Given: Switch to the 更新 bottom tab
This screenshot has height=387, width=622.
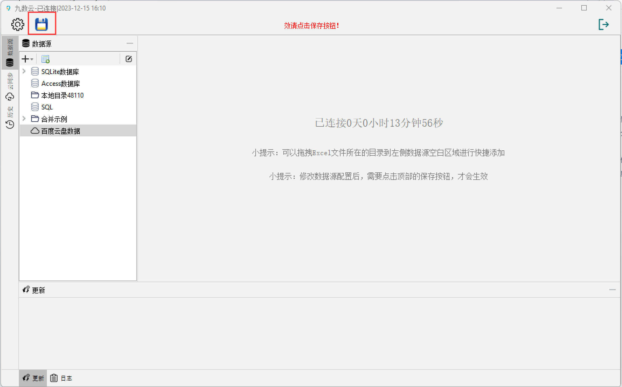Looking at the screenshot, I should point(33,378).
